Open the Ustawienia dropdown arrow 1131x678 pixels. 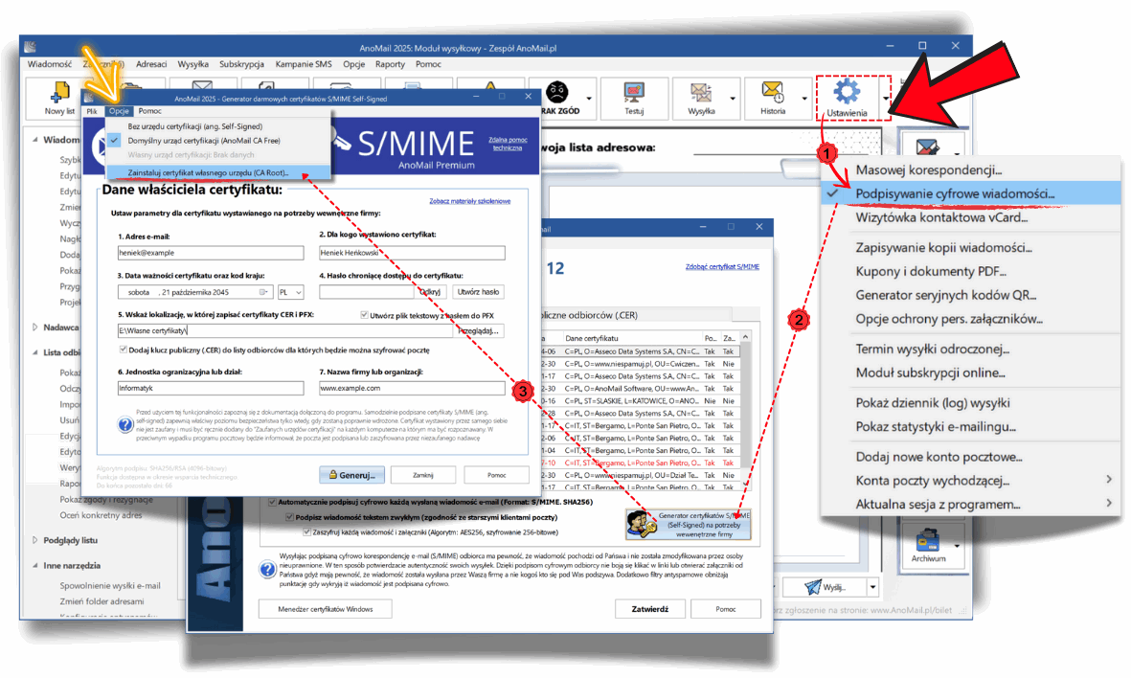pyautogui.click(x=886, y=98)
